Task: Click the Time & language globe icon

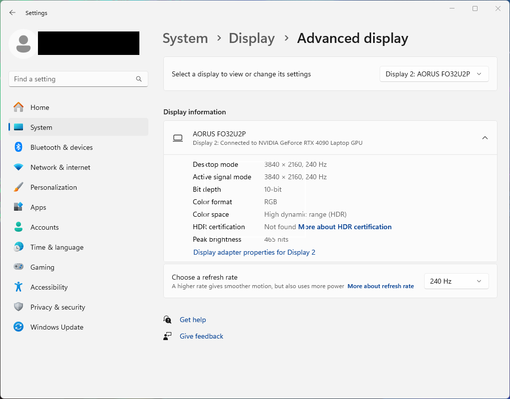Action: (18, 247)
